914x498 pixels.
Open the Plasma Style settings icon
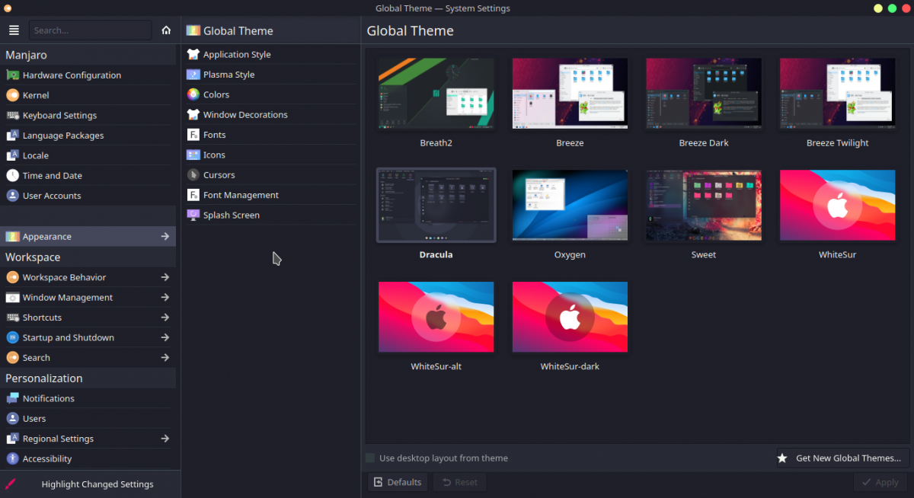coord(193,74)
